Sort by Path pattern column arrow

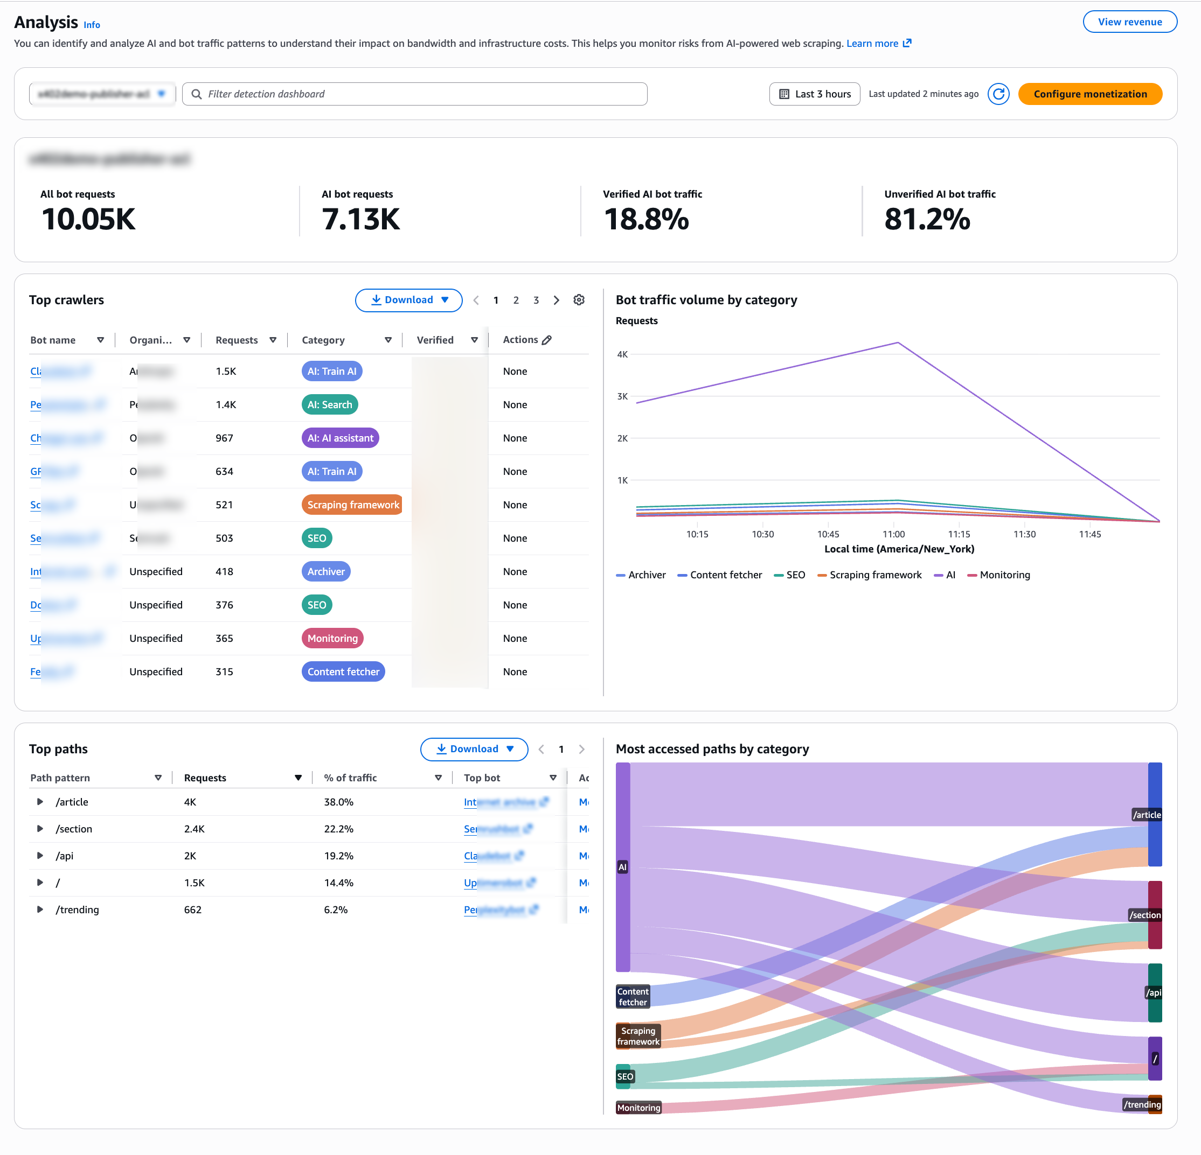tap(158, 778)
